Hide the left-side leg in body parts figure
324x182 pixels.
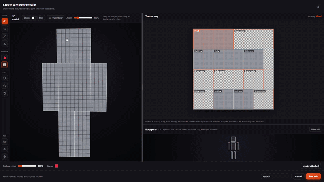tap(232, 155)
